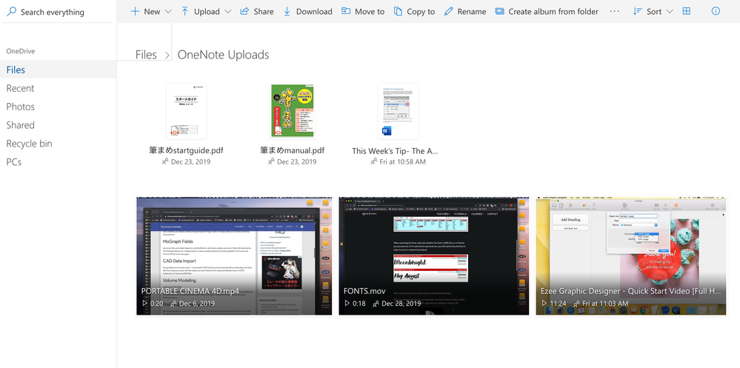Click the Download arrow icon
Screen dimensions: 740x368
click(x=287, y=11)
